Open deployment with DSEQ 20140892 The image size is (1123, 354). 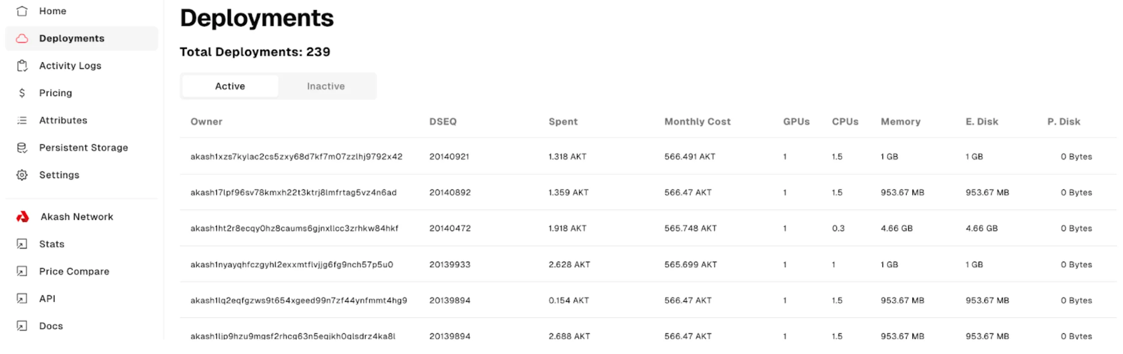pos(449,193)
